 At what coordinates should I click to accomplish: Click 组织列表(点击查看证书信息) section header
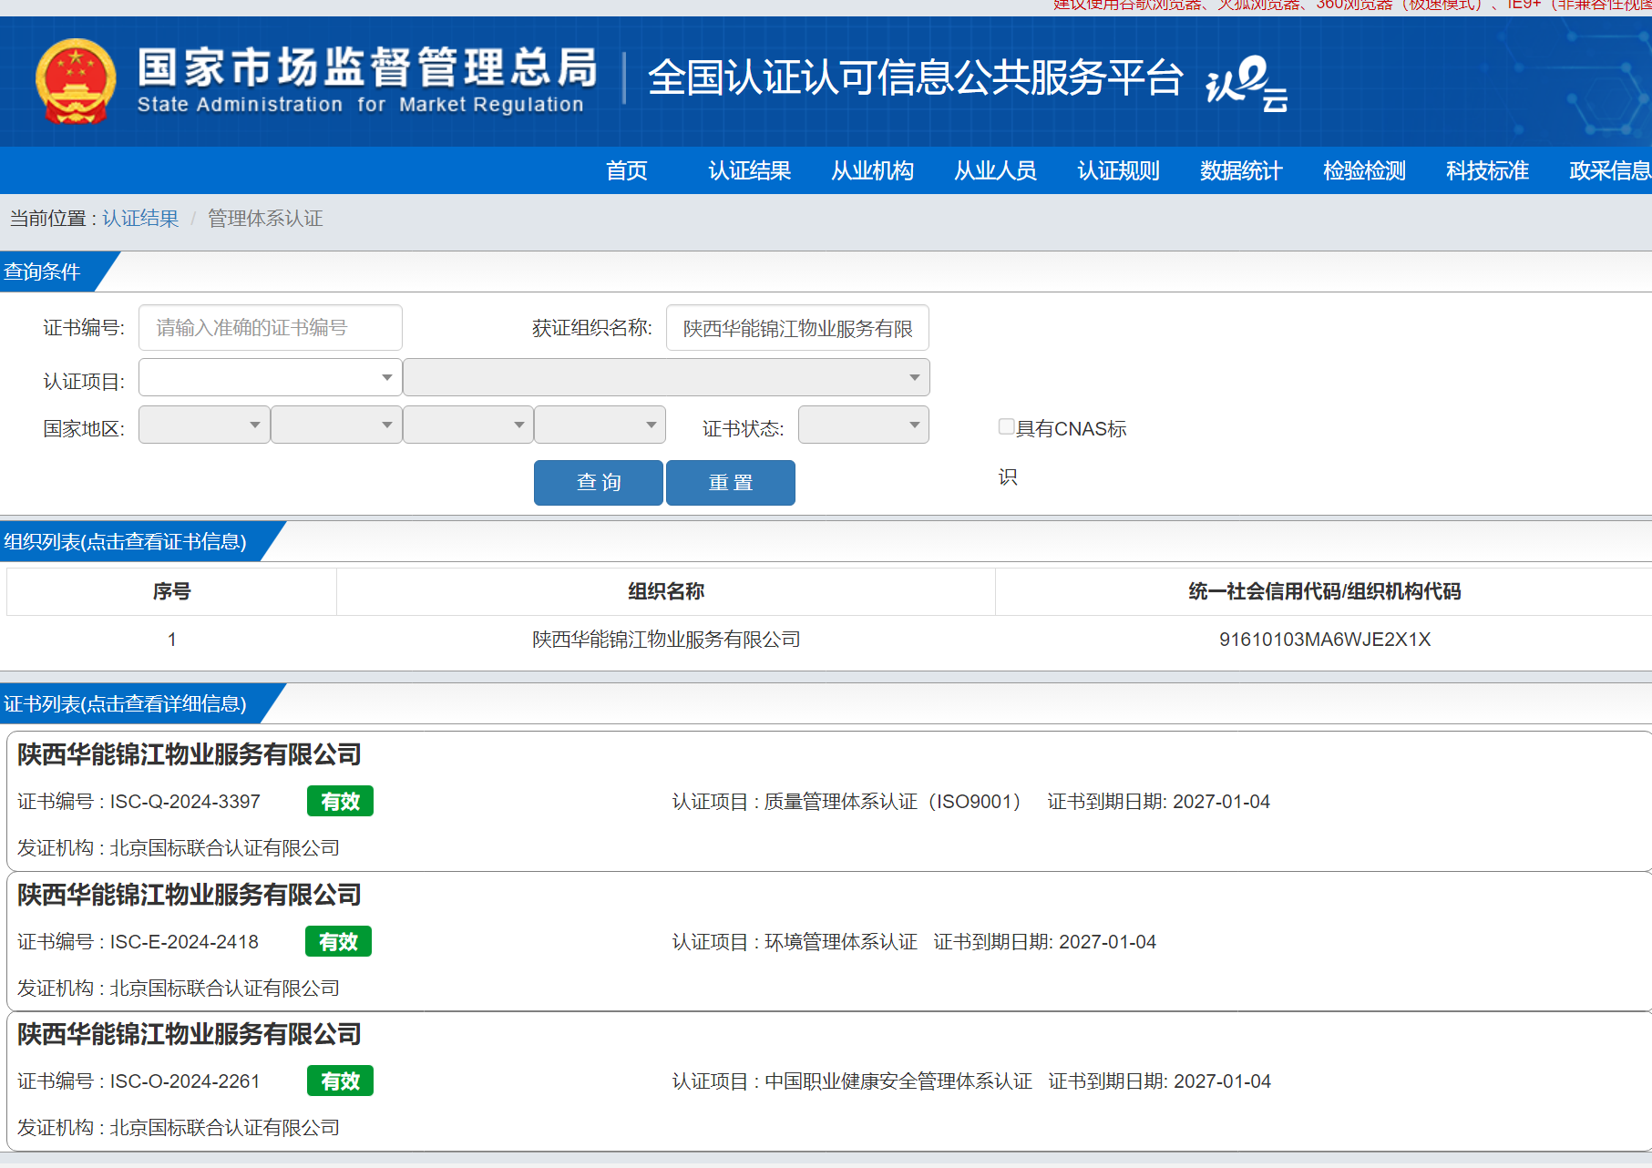(125, 541)
